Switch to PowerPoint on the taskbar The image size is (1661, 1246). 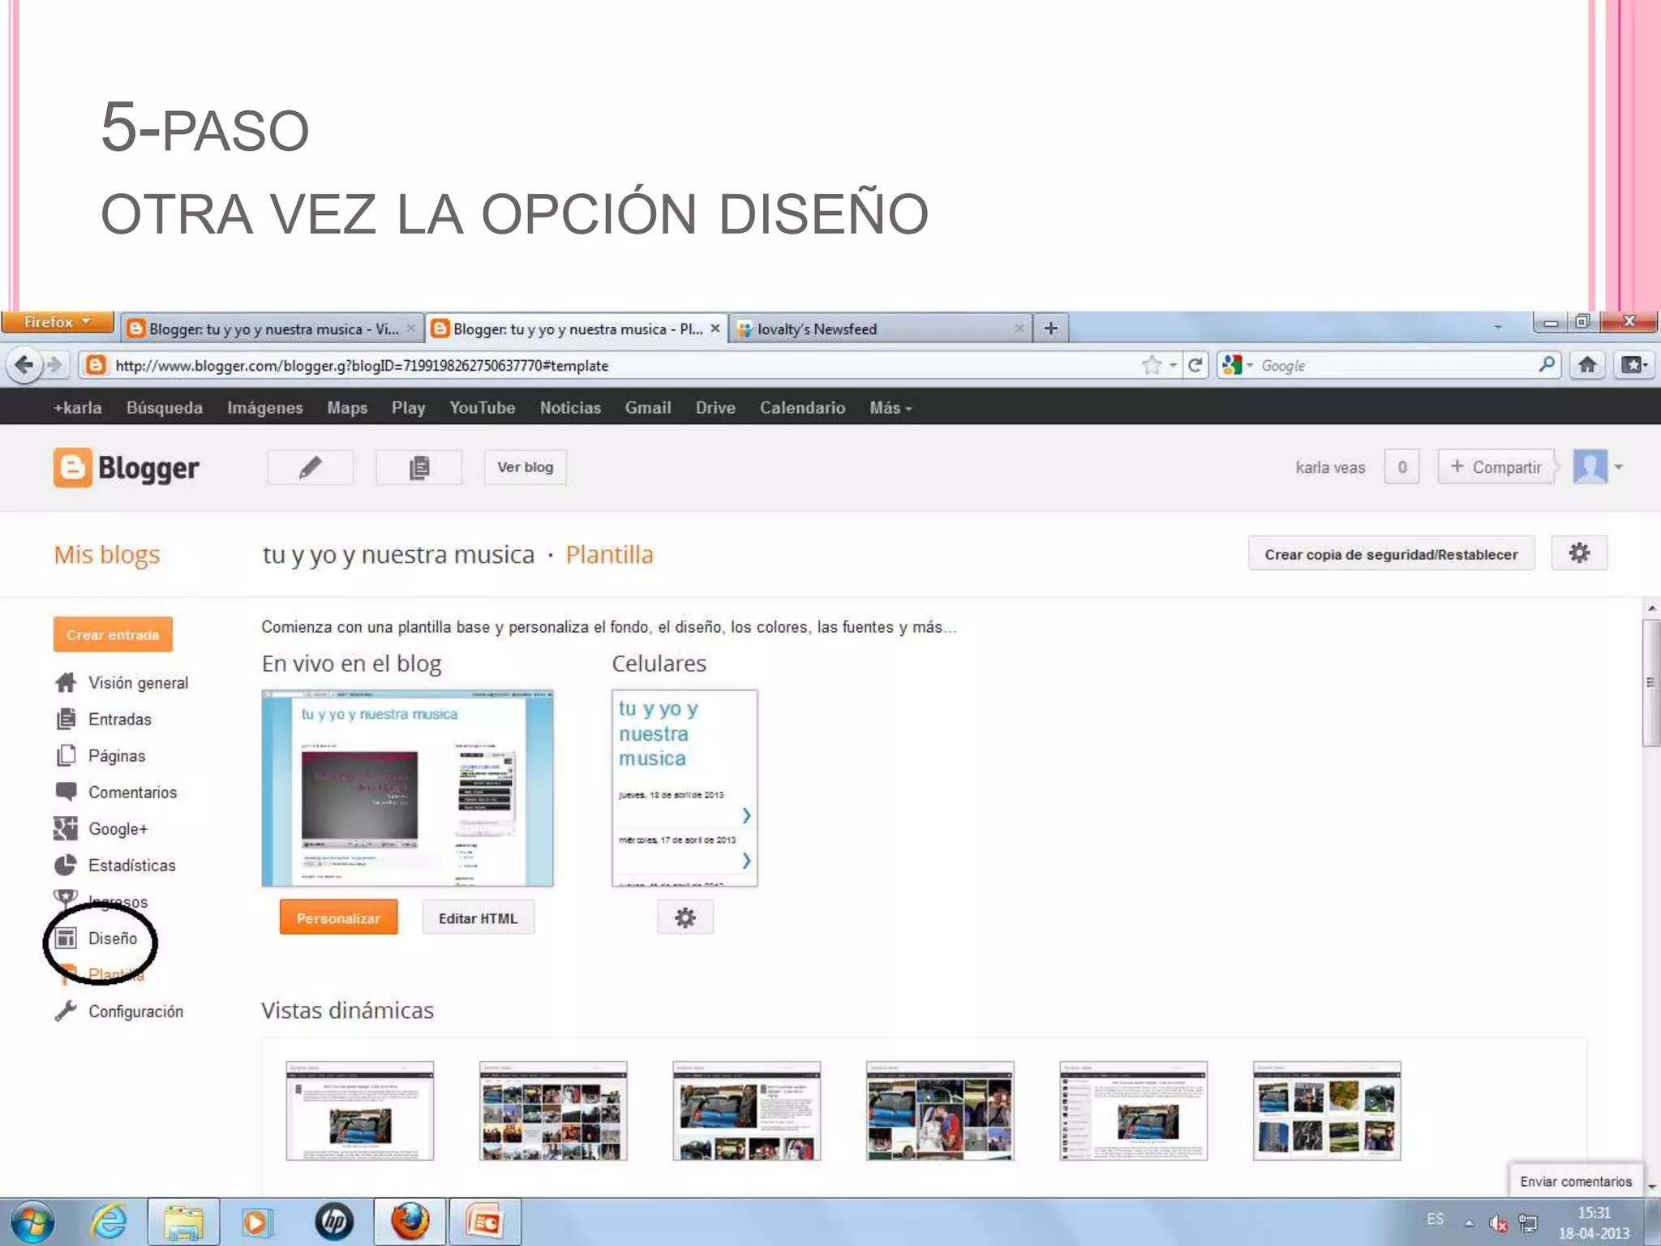pyautogui.click(x=484, y=1222)
